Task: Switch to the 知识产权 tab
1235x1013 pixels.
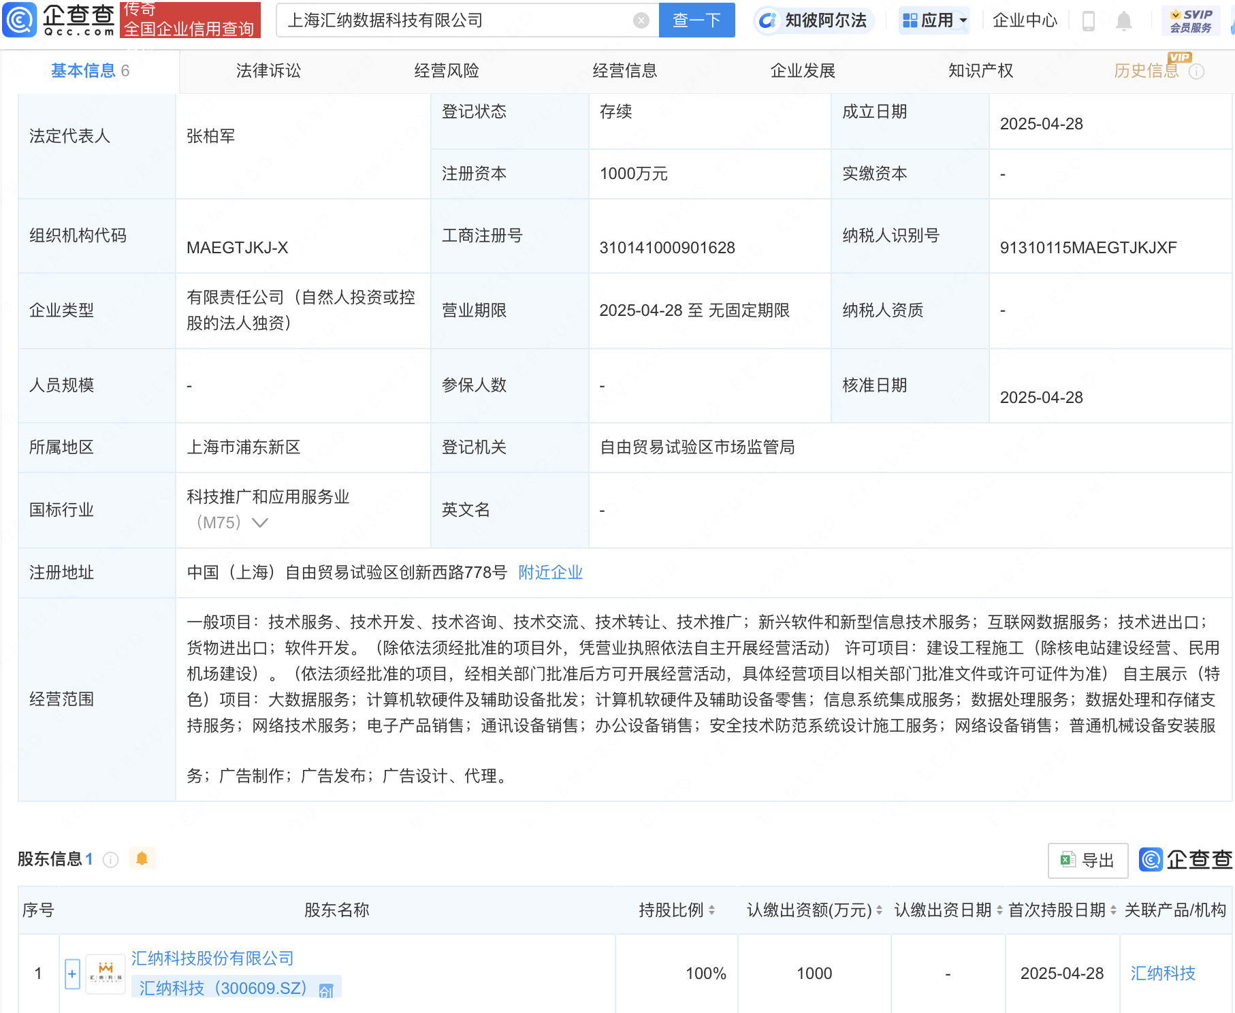Action: tap(980, 71)
